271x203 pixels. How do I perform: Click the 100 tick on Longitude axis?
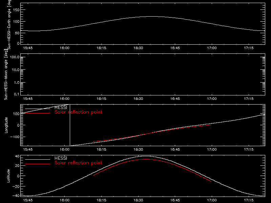[x=16, y=114]
